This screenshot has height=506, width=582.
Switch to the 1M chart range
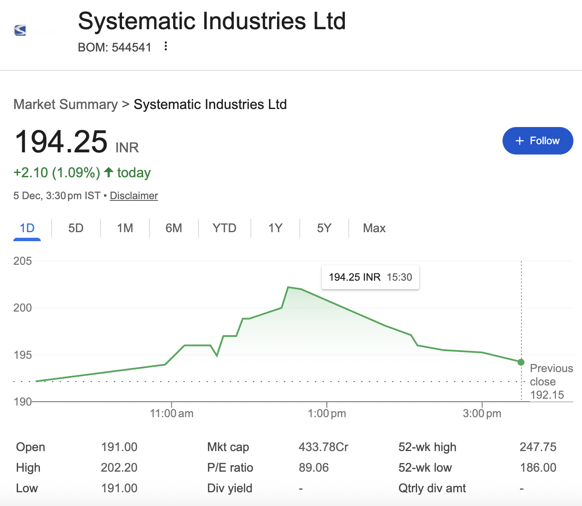click(125, 228)
